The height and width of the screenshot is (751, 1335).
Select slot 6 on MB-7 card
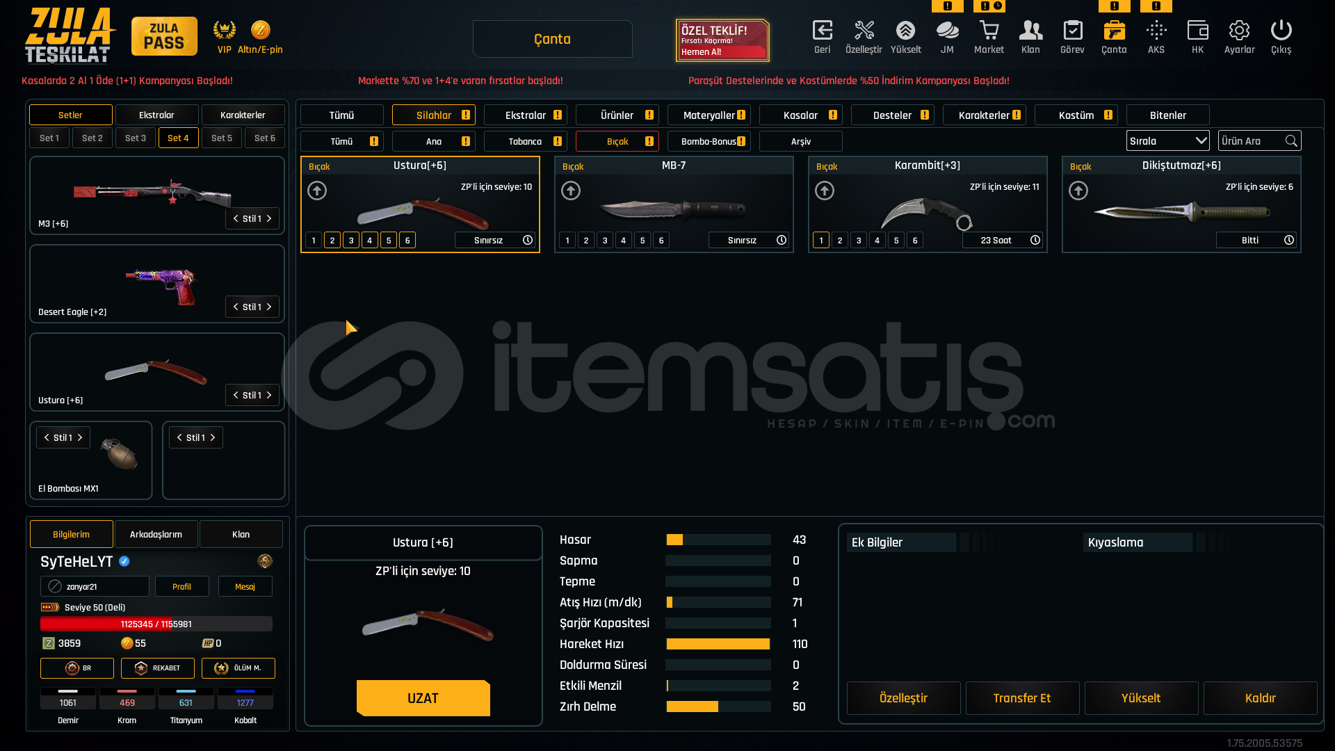[x=661, y=241]
